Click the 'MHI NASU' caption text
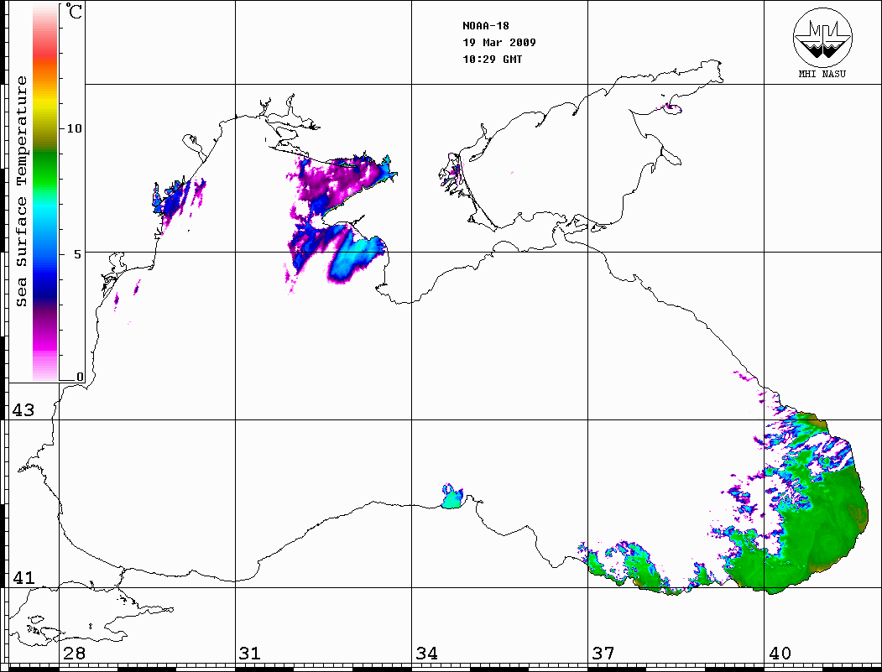Screen dimensions: 882x672 (x=822, y=74)
